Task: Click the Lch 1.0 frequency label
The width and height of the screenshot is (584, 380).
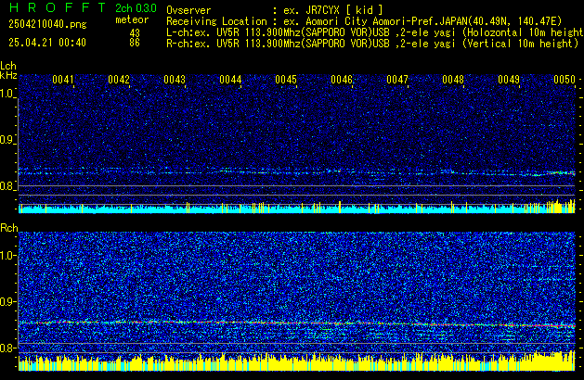Action: coord(6,94)
